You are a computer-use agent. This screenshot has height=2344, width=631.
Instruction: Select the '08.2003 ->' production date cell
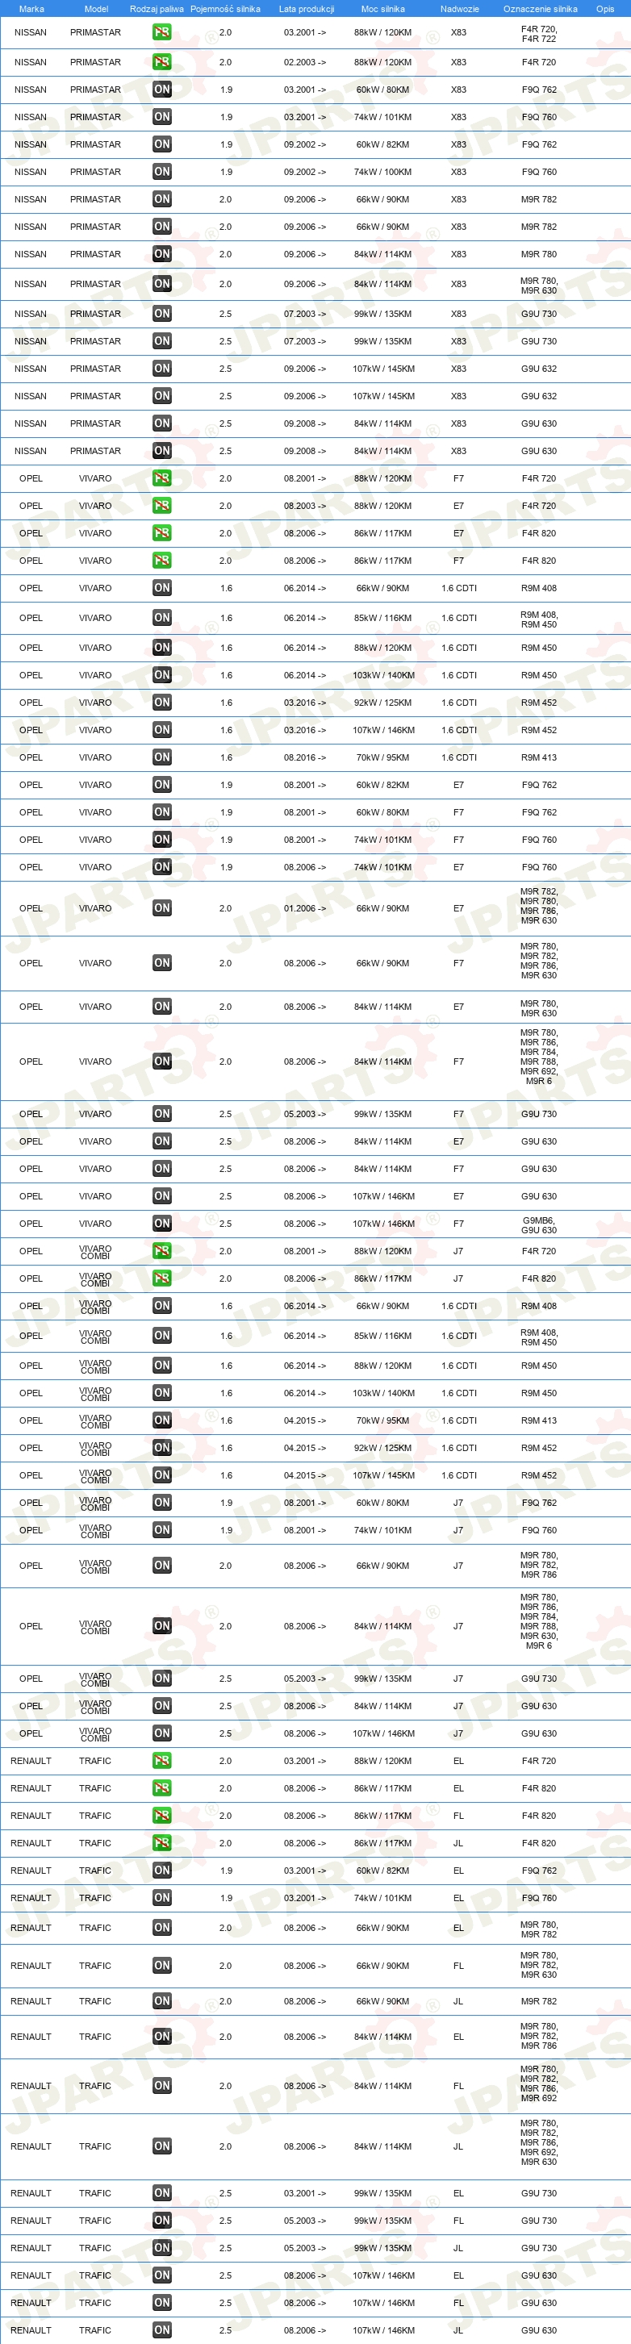coord(304,506)
